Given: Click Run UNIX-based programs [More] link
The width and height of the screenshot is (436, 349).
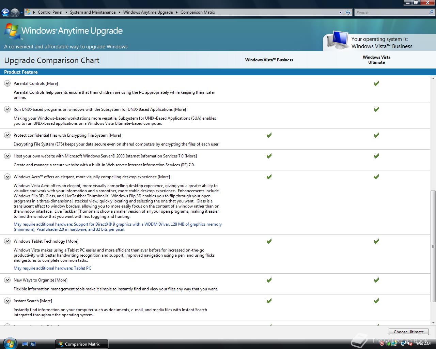Looking at the screenshot, I should tap(100, 109).
